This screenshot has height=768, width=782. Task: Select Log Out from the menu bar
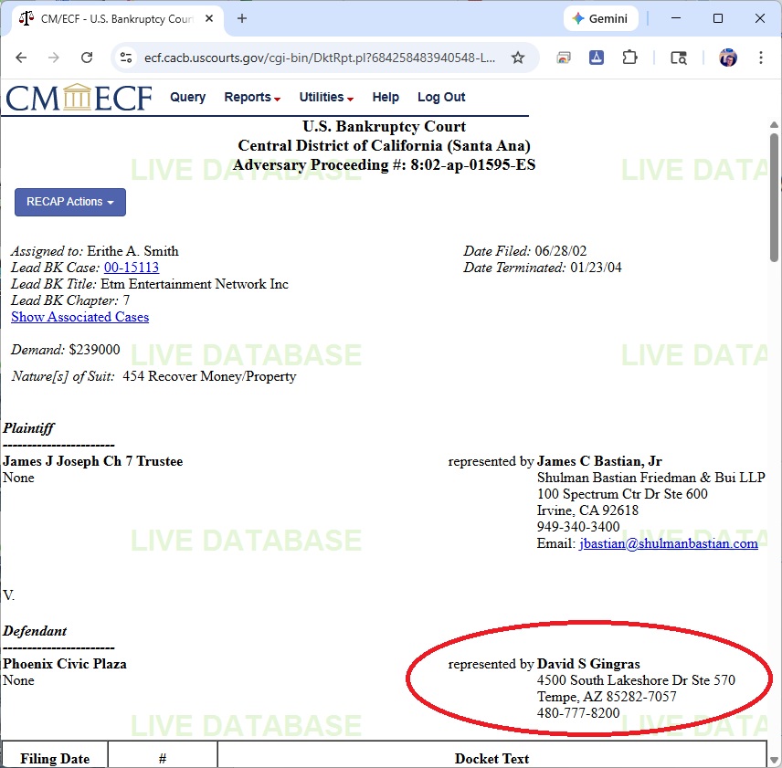[x=441, y=98]
